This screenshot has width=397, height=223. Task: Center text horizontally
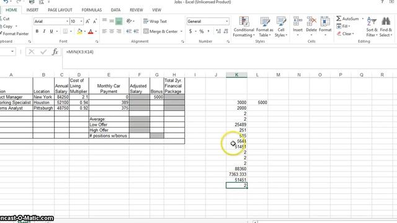click(112, 32)
